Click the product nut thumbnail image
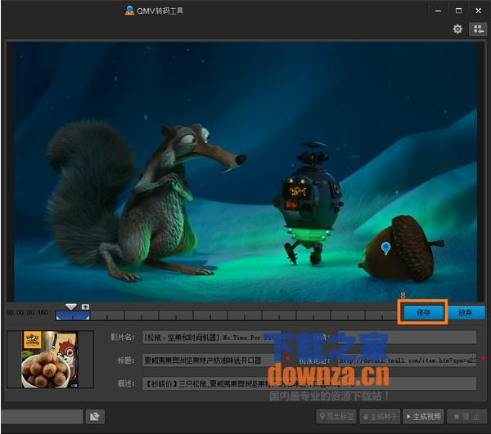Viewport: 491px width, 434px height. pos(50,360)
